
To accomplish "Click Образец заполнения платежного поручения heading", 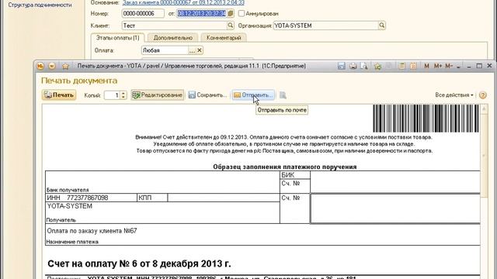I will (x=285, y=167).
